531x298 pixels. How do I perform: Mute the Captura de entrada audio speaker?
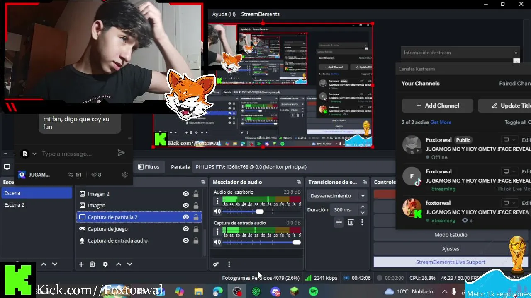[x=217, y=242]
